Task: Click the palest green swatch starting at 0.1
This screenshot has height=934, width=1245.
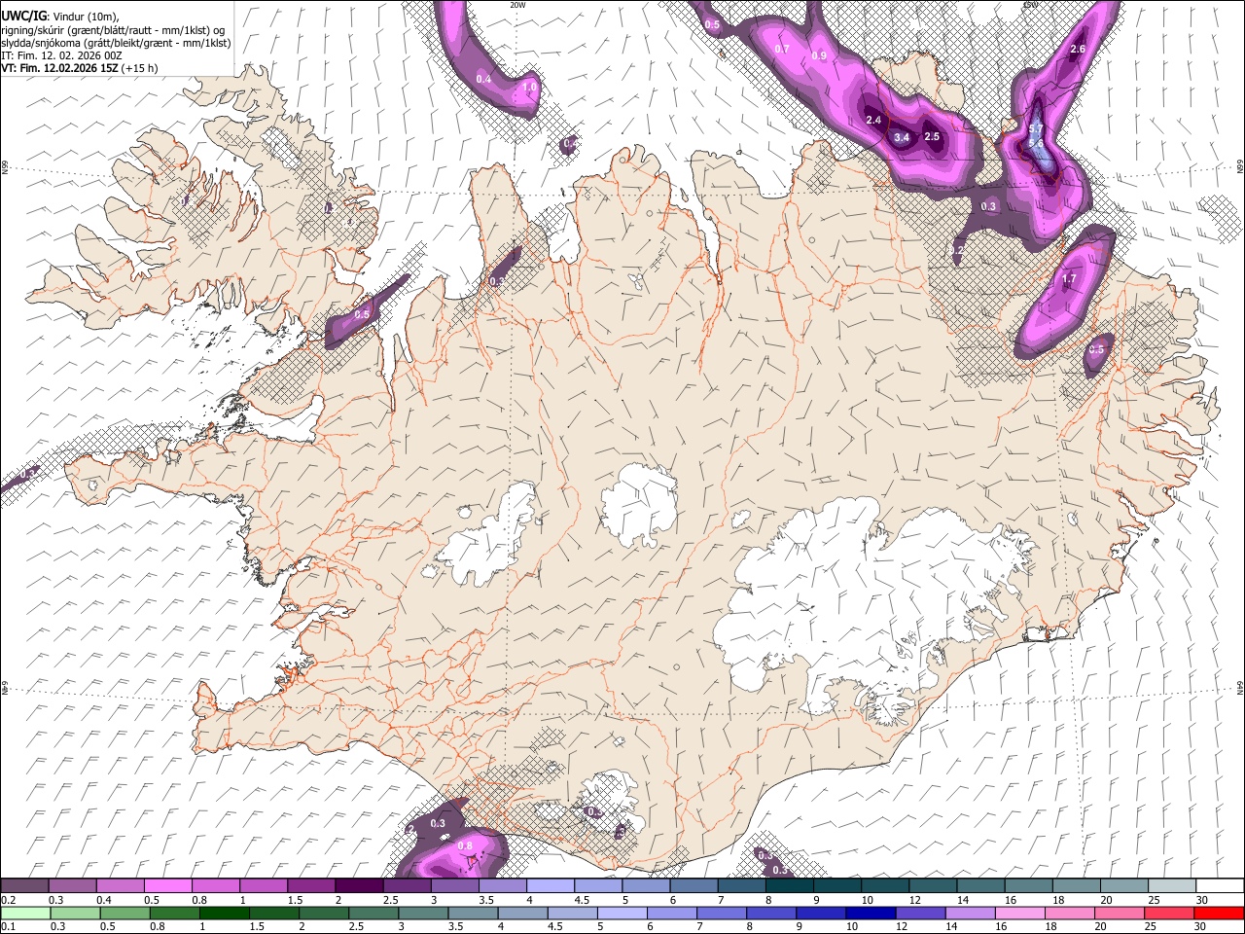Action: [x=25, y=913]
